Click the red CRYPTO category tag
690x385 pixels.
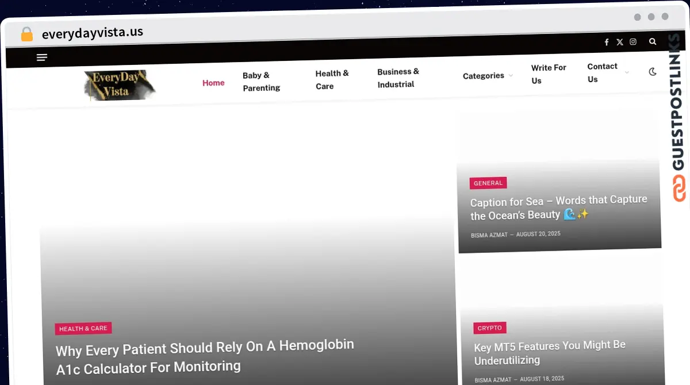(490, 328)
